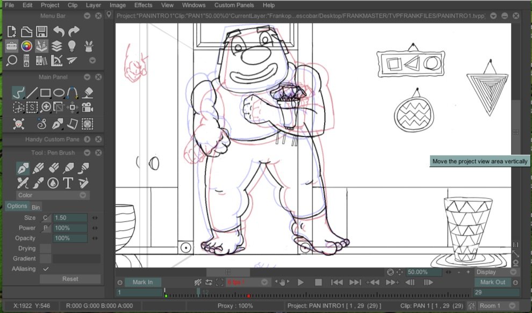Screen dimensions: 532x313
Task: Open the Layer menu
Action: (x=94, y=5)
